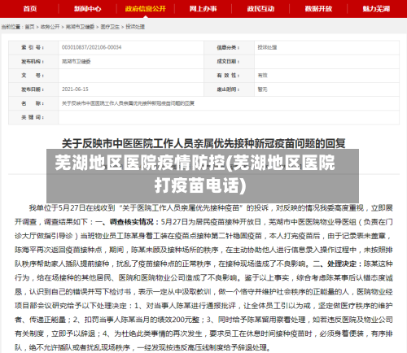
Task: Click the bold 调查核实情况 heading text
Action: 131,222
